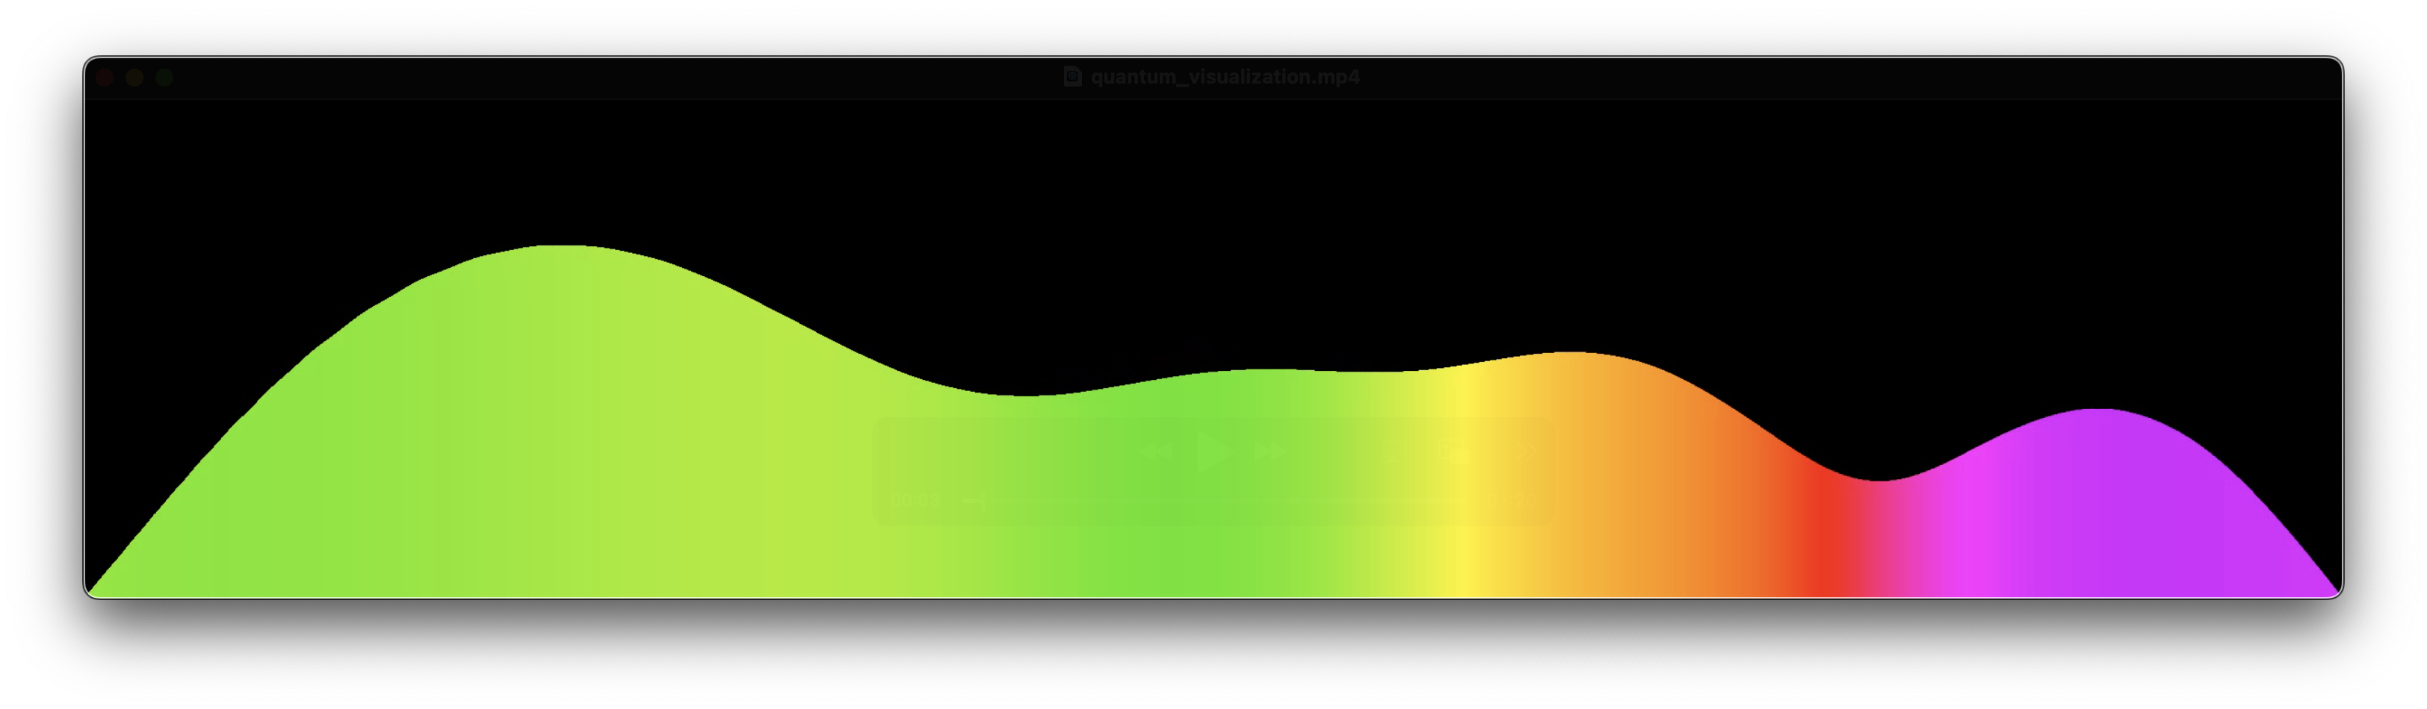The image size is (2427, 709).
Task: Enable Picture in Picture mode icon
Action: (x=1454, y=452)
